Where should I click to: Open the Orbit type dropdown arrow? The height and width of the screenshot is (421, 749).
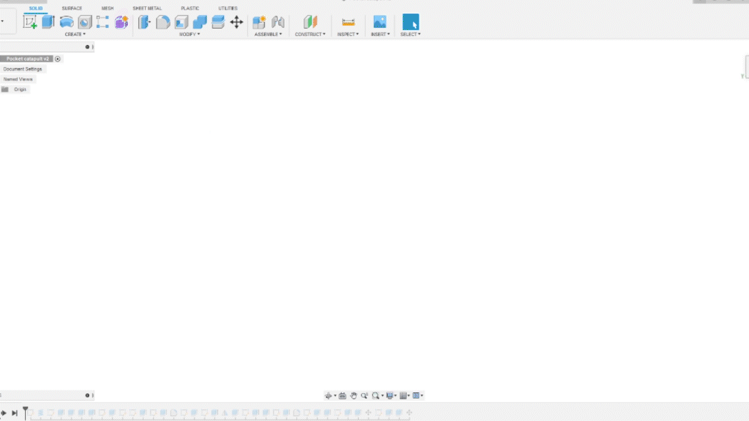click(335, 396)
